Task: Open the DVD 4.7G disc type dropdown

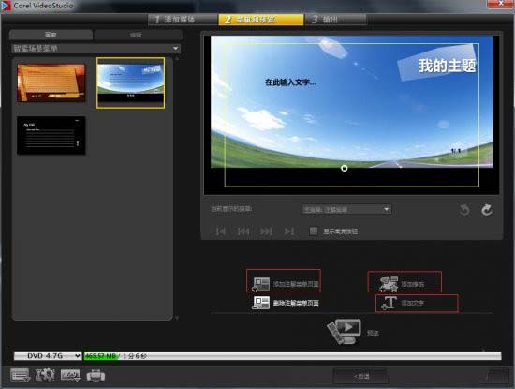Action: [48, 356]
